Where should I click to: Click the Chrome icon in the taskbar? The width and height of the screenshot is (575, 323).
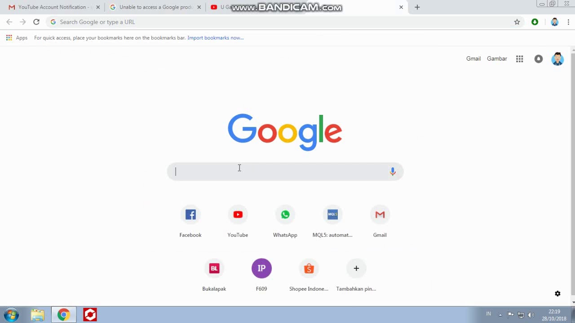tap(63, 315)
